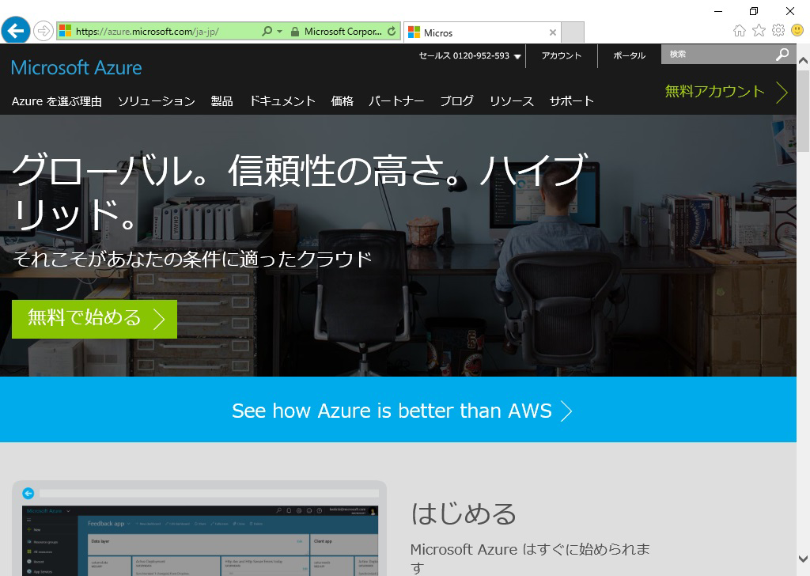Click the azure.microsoft.com URL field
Image resolution: width=810 pixels, height=576 pixels.
click(168, 32)
